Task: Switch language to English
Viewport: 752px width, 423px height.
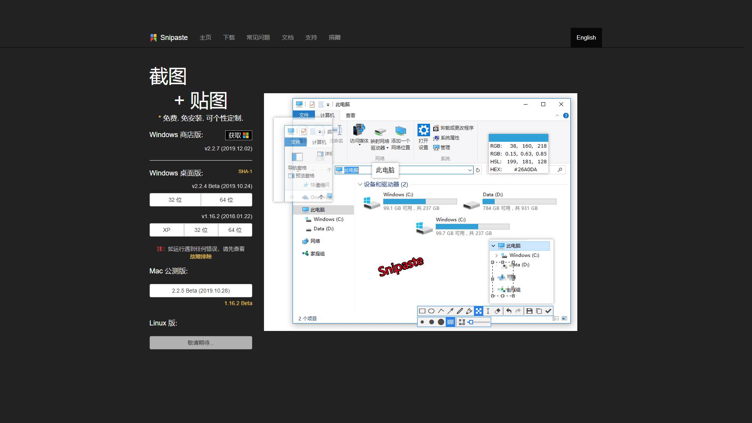Action: (586, 38)
